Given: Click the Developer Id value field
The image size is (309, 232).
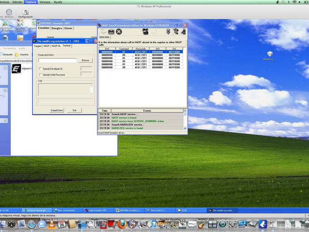Looking at the screenshot, I should [x=86, y=69].
